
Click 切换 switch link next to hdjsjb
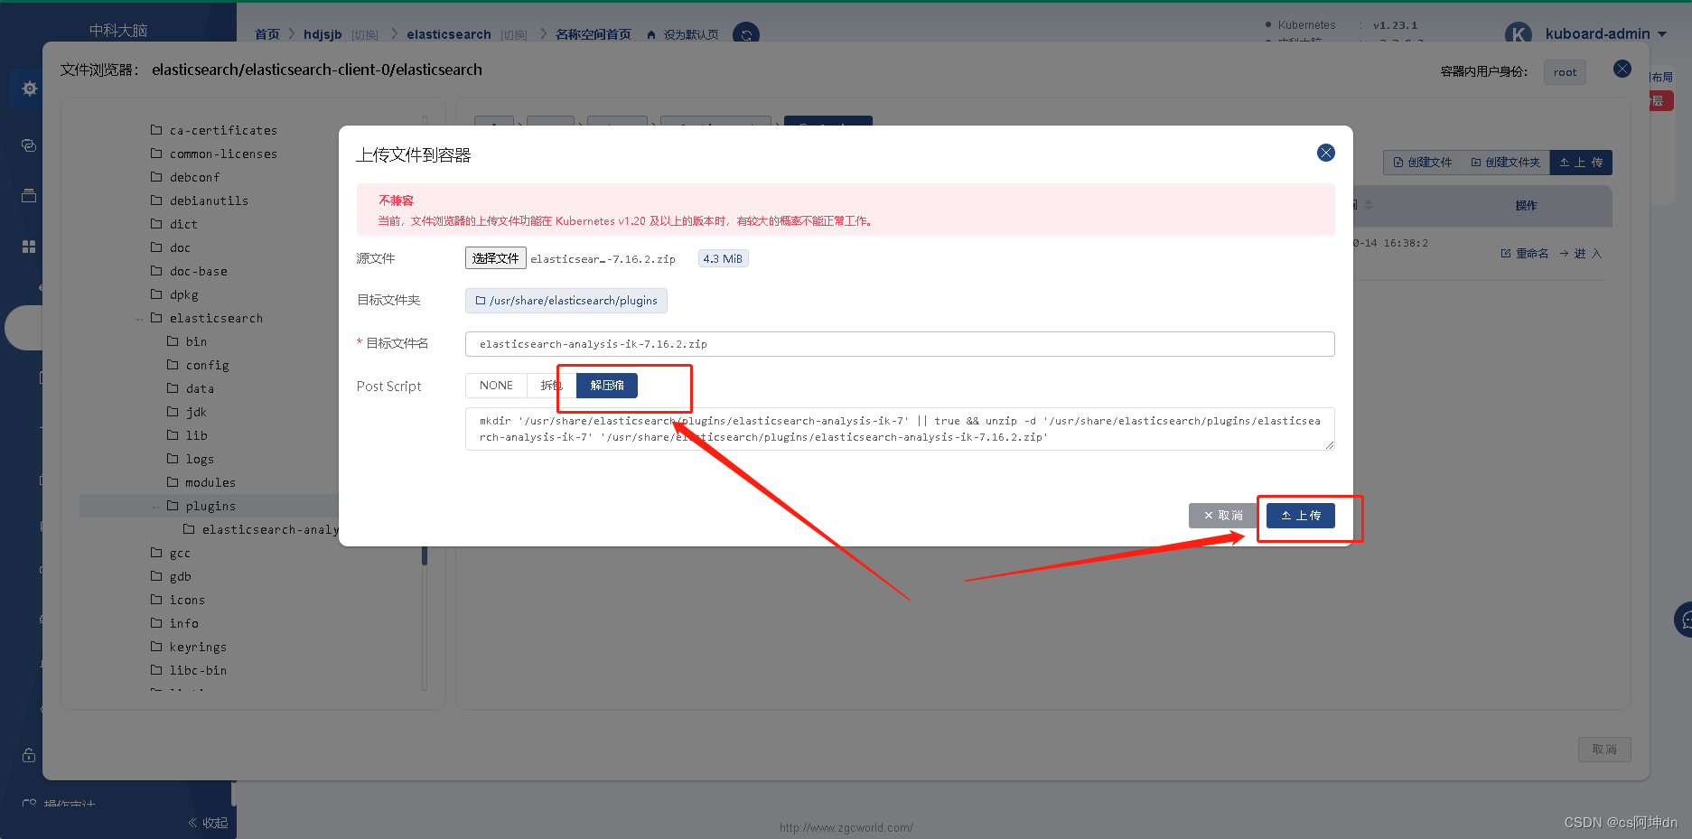click(x=365, y=34)
